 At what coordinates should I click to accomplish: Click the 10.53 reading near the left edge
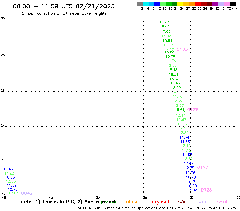(x=10, y=177)
